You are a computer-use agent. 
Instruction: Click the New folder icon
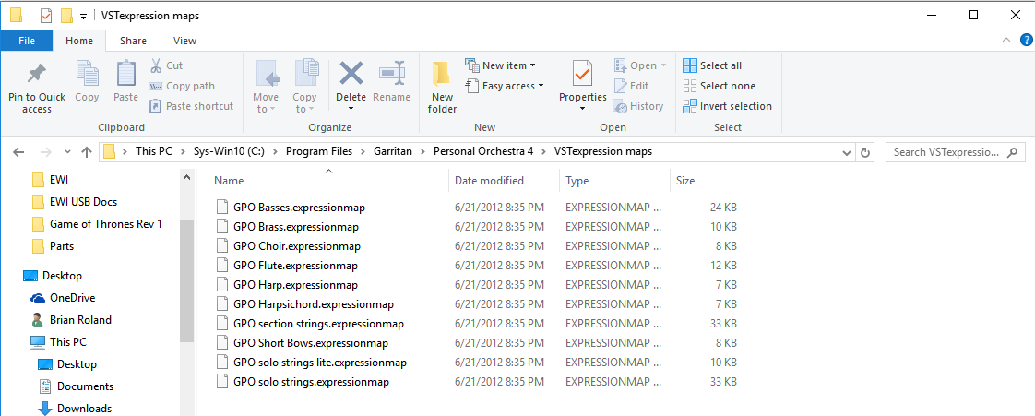(442, 74)
